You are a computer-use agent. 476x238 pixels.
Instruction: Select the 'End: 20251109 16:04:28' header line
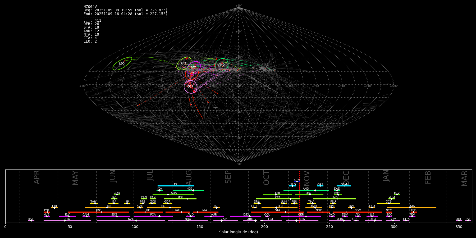[126, 14]
